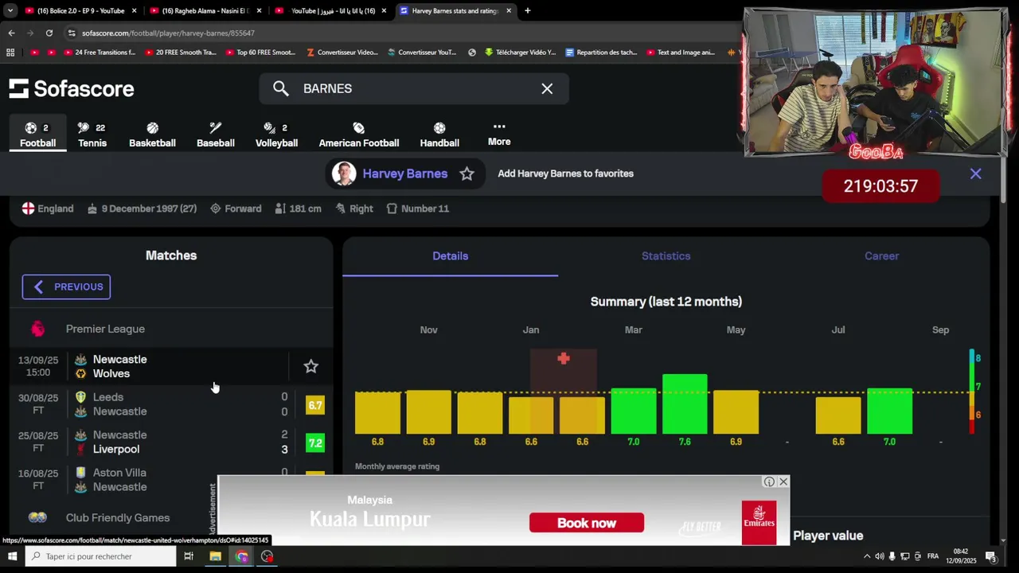Click the rating color scale legend
This screenshot has height=573, width=1019.
tap(972, 392)
